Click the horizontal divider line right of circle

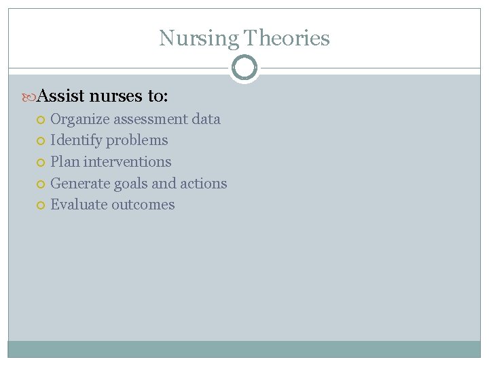371,68
